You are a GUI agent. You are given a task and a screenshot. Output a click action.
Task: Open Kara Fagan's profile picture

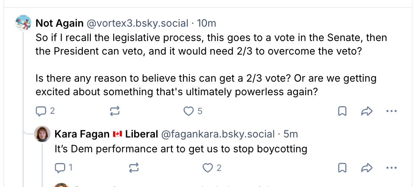coord(42,134)
